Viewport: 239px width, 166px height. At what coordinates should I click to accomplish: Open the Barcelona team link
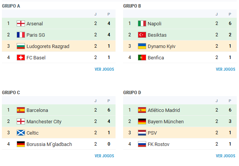37,110
